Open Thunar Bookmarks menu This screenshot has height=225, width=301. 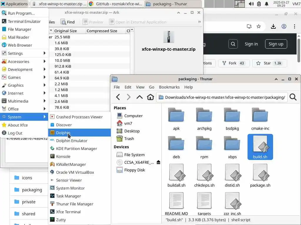169,87
